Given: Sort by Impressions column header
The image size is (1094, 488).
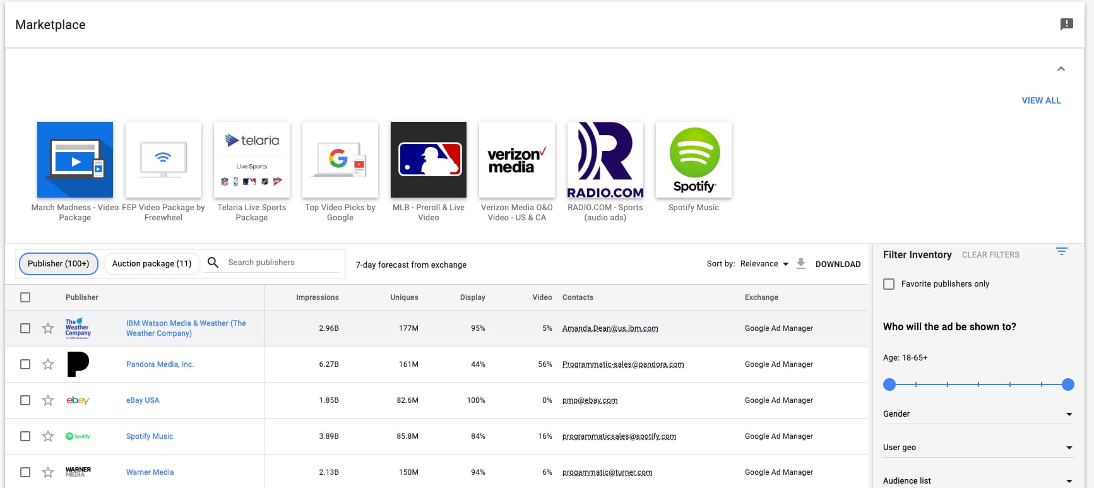Looking at the screenshot, I should (318, 297).
